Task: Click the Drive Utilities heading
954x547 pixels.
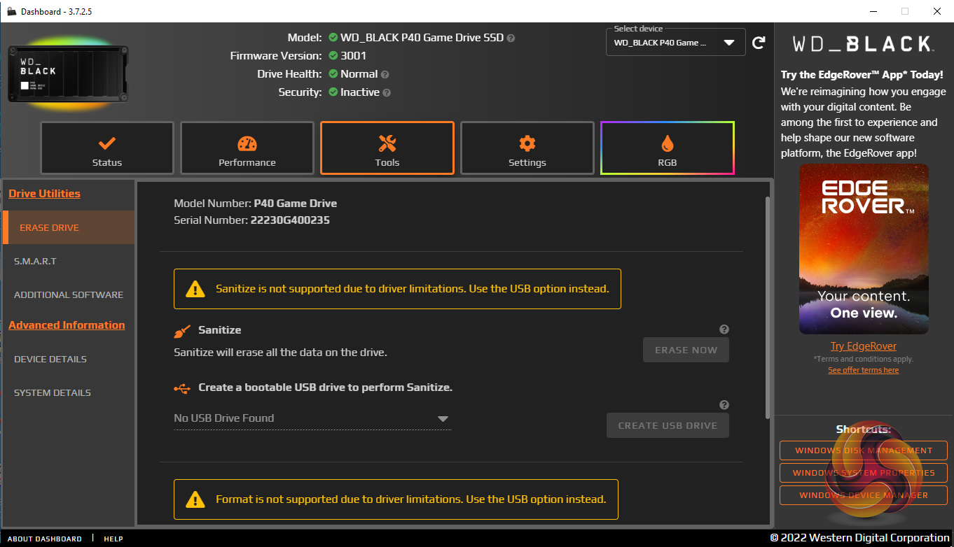Action: 44,194
